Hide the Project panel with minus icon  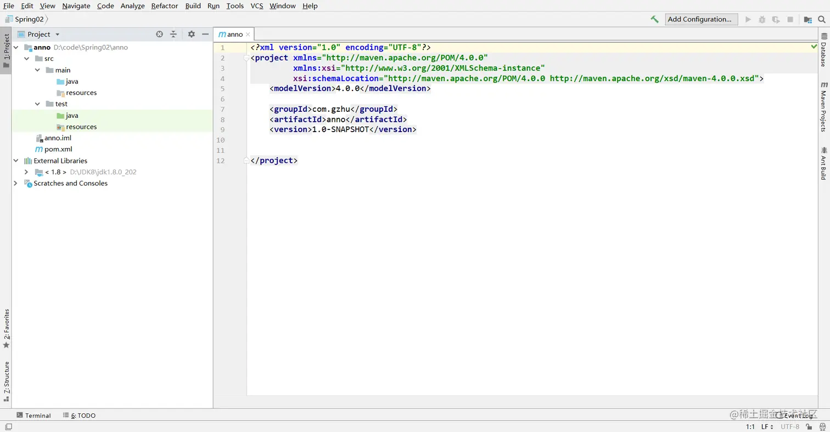tap(205, 34)
